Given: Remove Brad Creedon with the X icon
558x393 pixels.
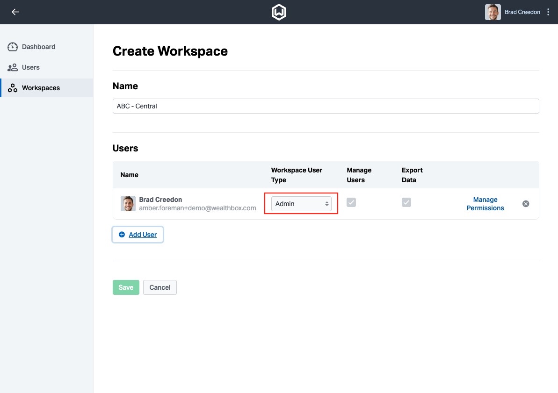Looking at the screenshot, I should (x=526, y=204).
